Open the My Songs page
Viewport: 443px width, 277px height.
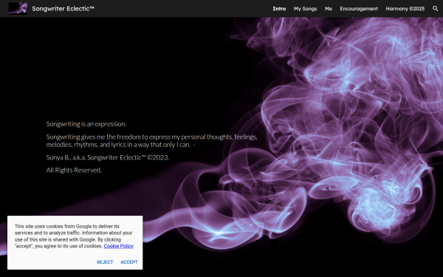(305, 9)
